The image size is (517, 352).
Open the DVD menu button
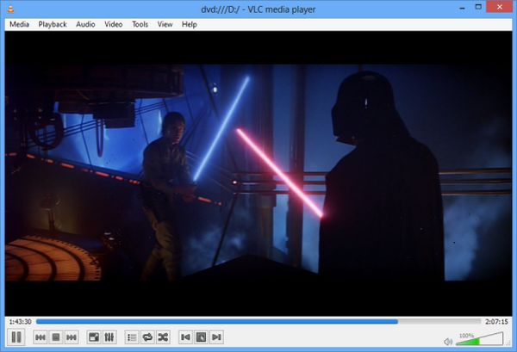click(x=201, y=337)
